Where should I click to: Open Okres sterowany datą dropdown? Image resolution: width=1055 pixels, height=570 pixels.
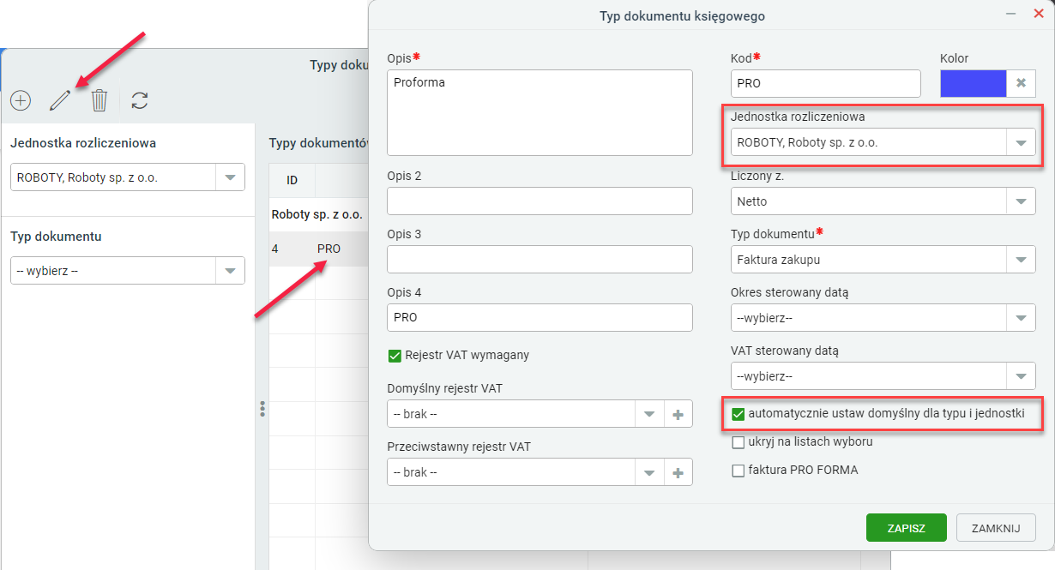pos(1021,318)
